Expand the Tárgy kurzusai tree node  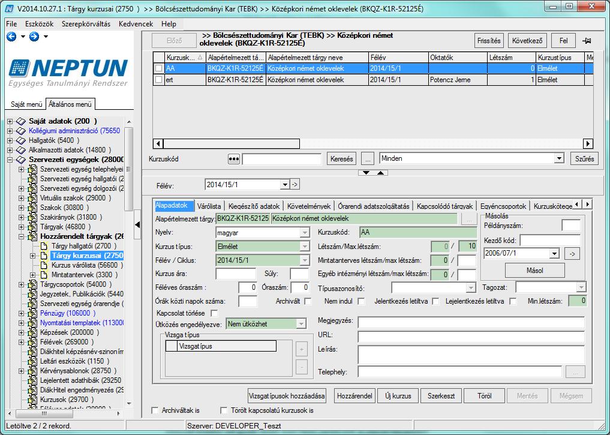point(33,256)
